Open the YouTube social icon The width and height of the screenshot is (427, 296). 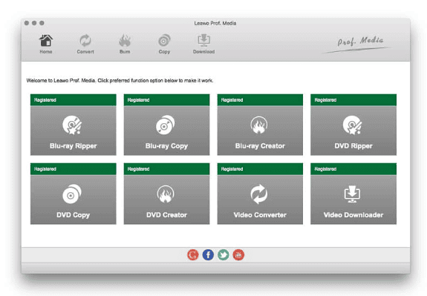[238, 255]
